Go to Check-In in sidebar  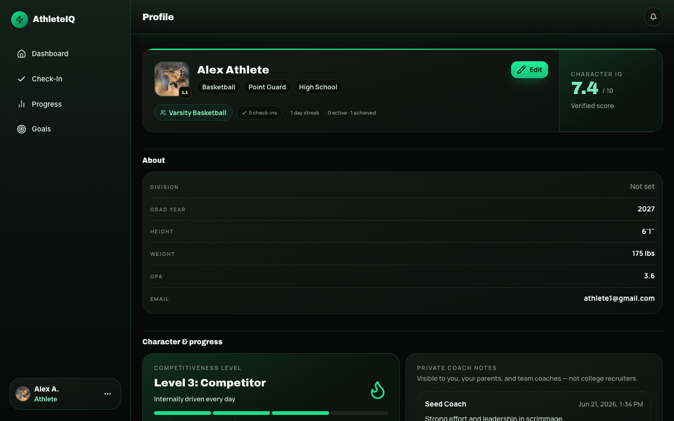click(65, 79)
